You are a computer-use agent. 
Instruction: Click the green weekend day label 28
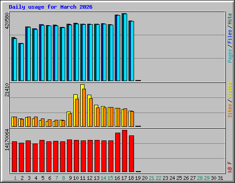200,178
